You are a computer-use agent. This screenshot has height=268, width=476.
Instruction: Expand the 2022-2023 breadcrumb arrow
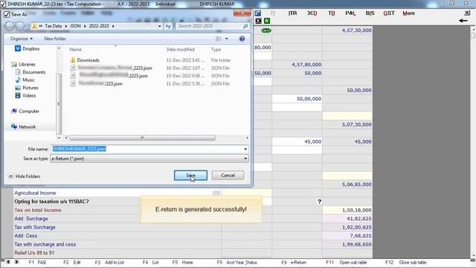point(113,26)
